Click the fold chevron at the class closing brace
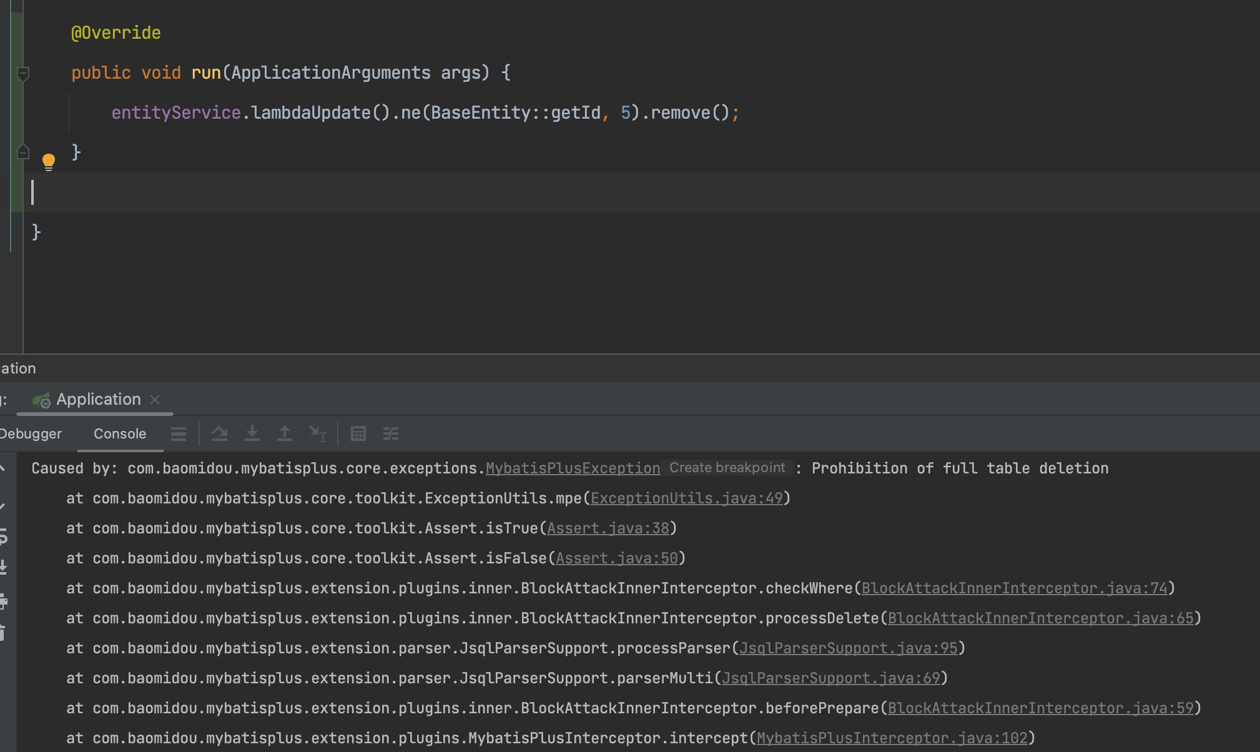The width and height of the screenshot is (1260, 752). pos(23,152)
